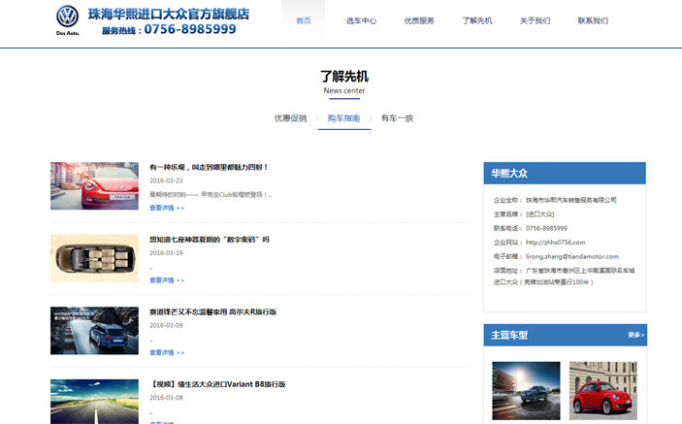
Task: Open the article about 七座神器夏朗 数字密码
Action: (210, 240)
